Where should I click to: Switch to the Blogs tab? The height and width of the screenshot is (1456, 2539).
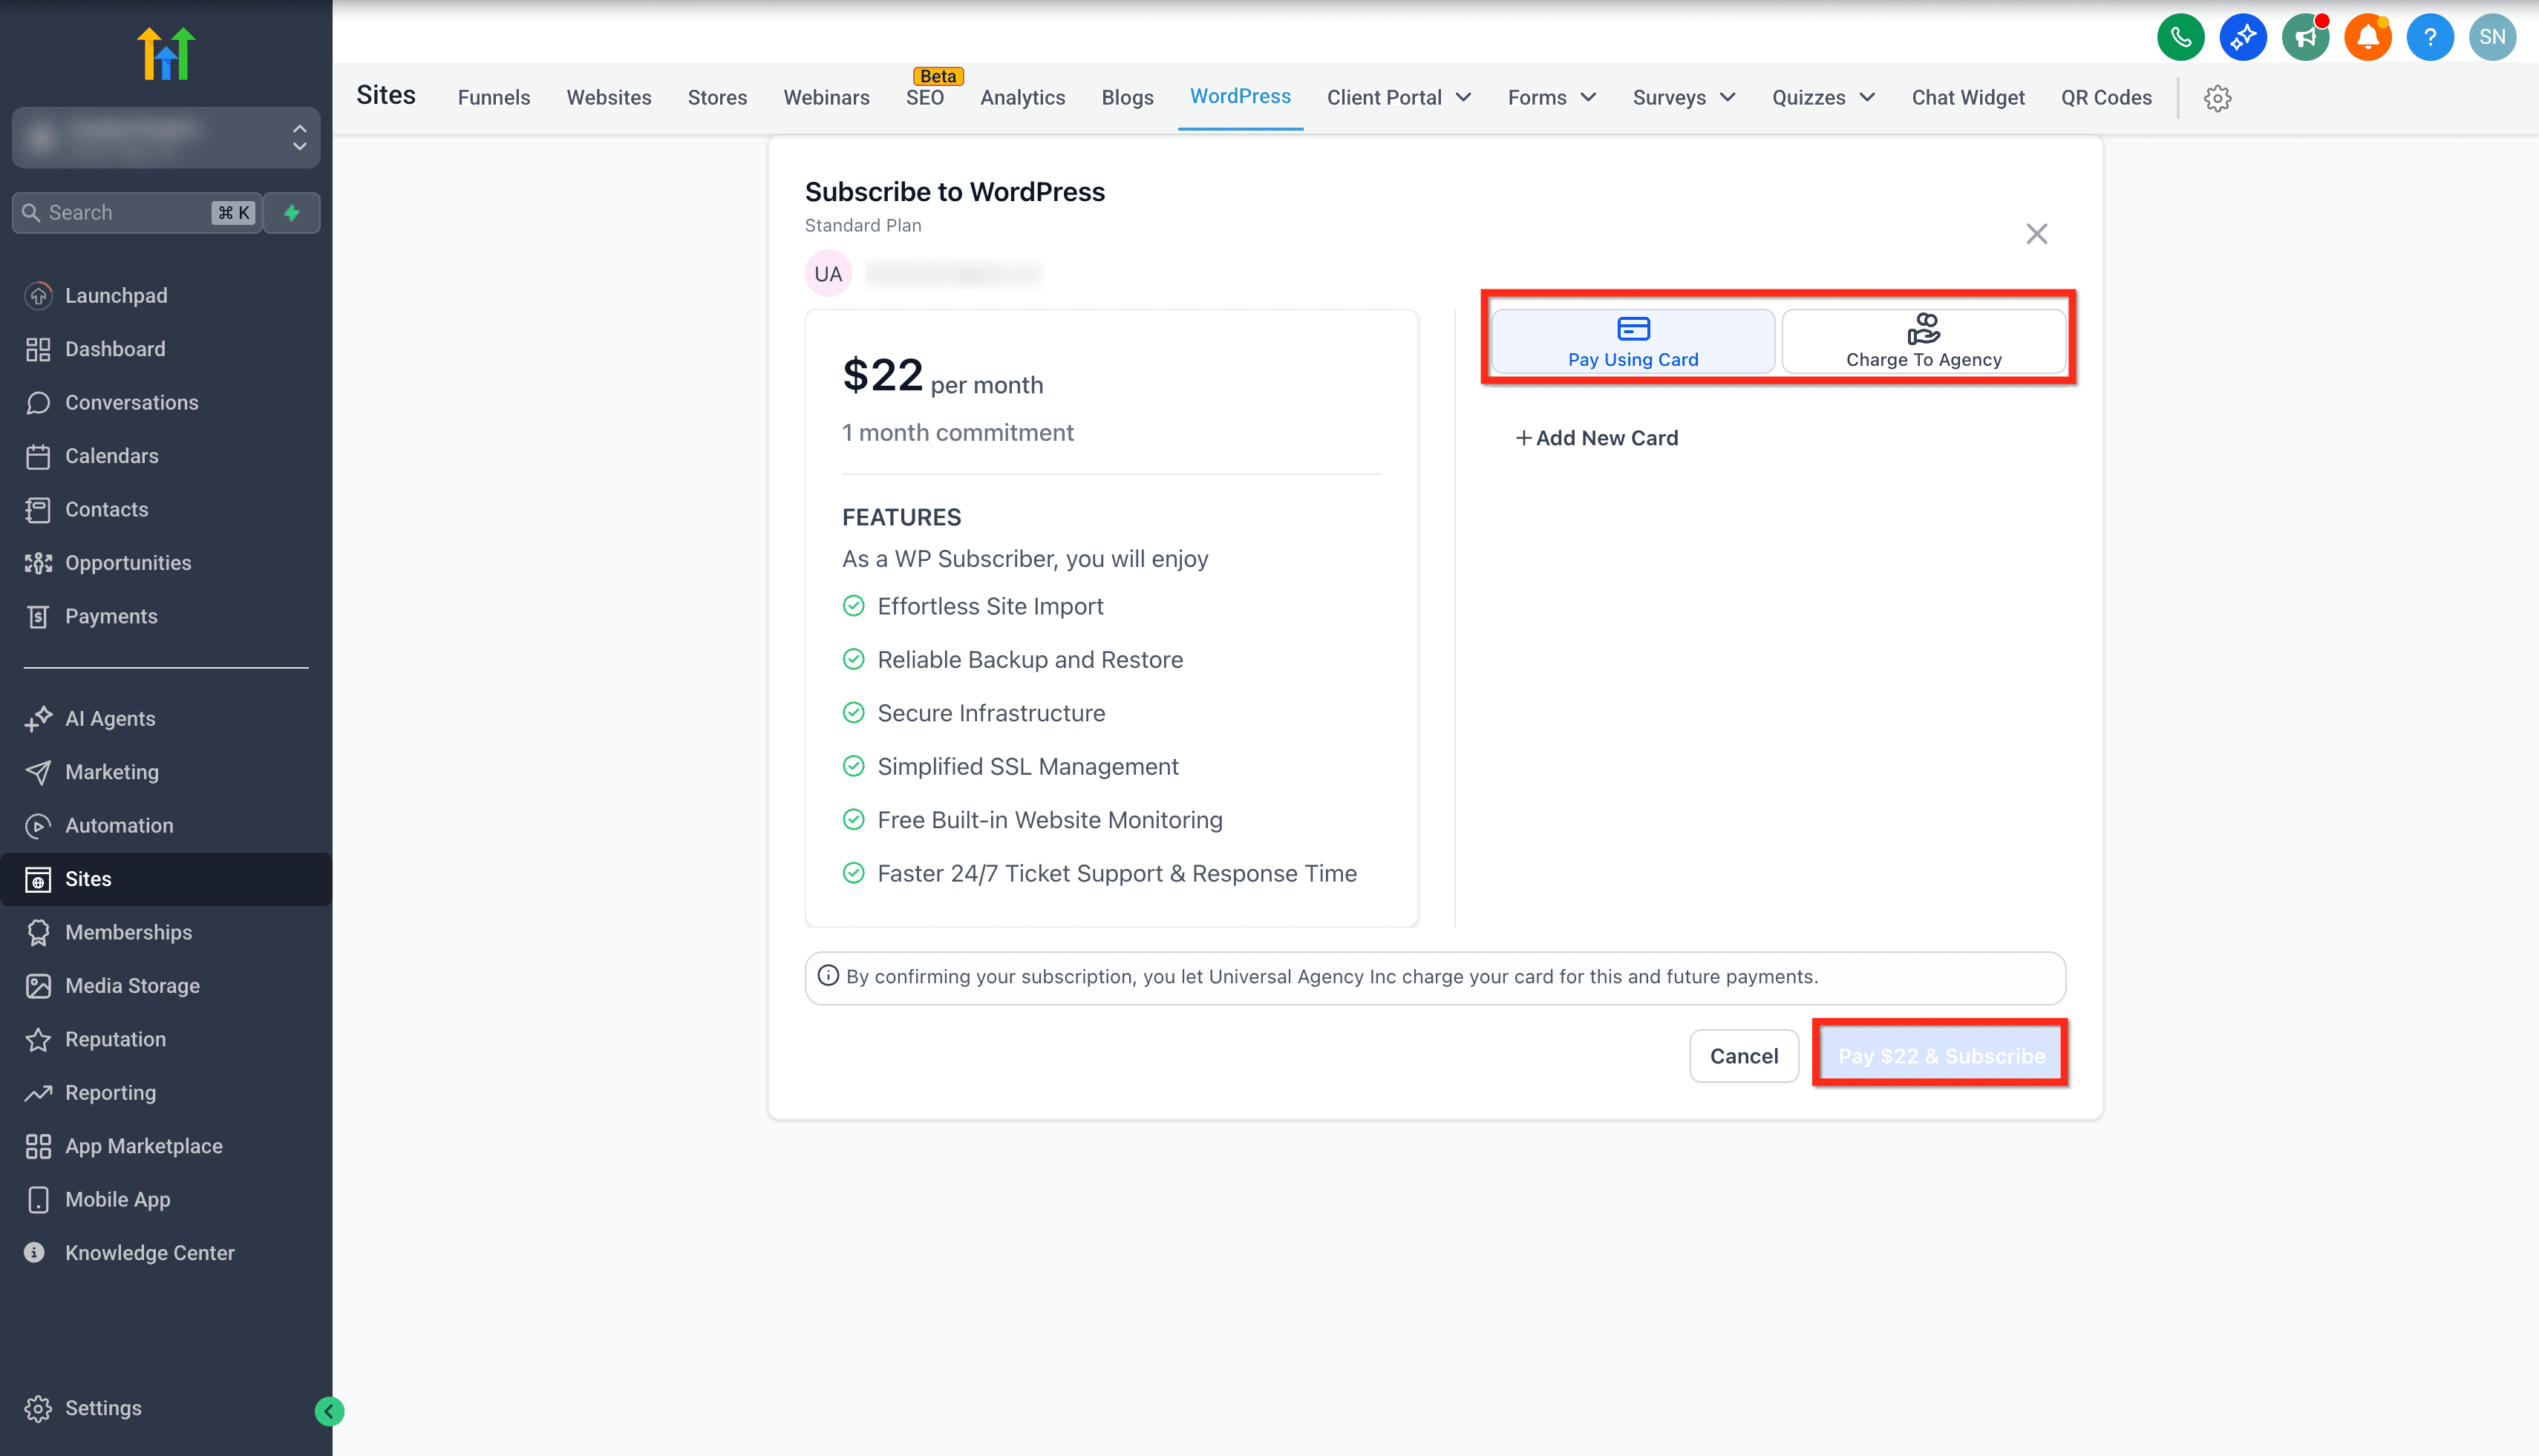coord(1128,97)
